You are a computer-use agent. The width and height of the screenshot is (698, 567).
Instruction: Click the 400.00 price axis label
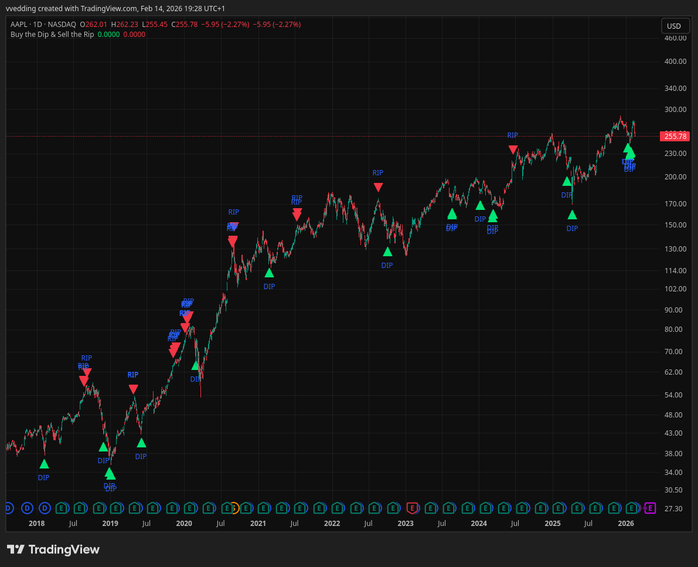[x=675, y=61]
